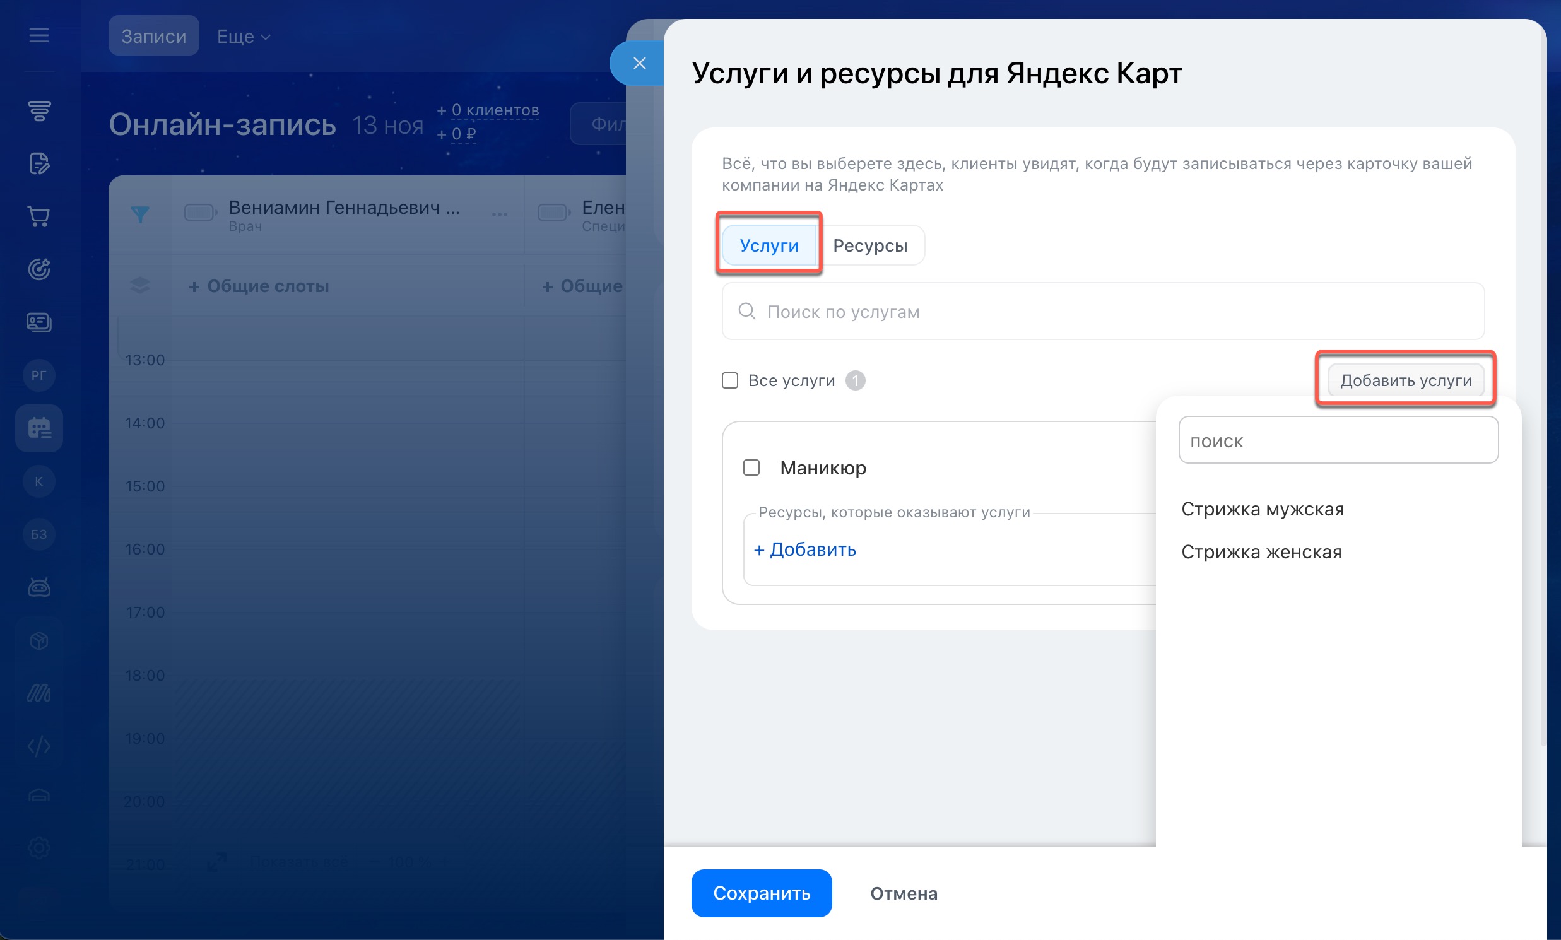Open the code brackets sidebar icon
This screenshot has height=940, width=1561.
(38, 746)
